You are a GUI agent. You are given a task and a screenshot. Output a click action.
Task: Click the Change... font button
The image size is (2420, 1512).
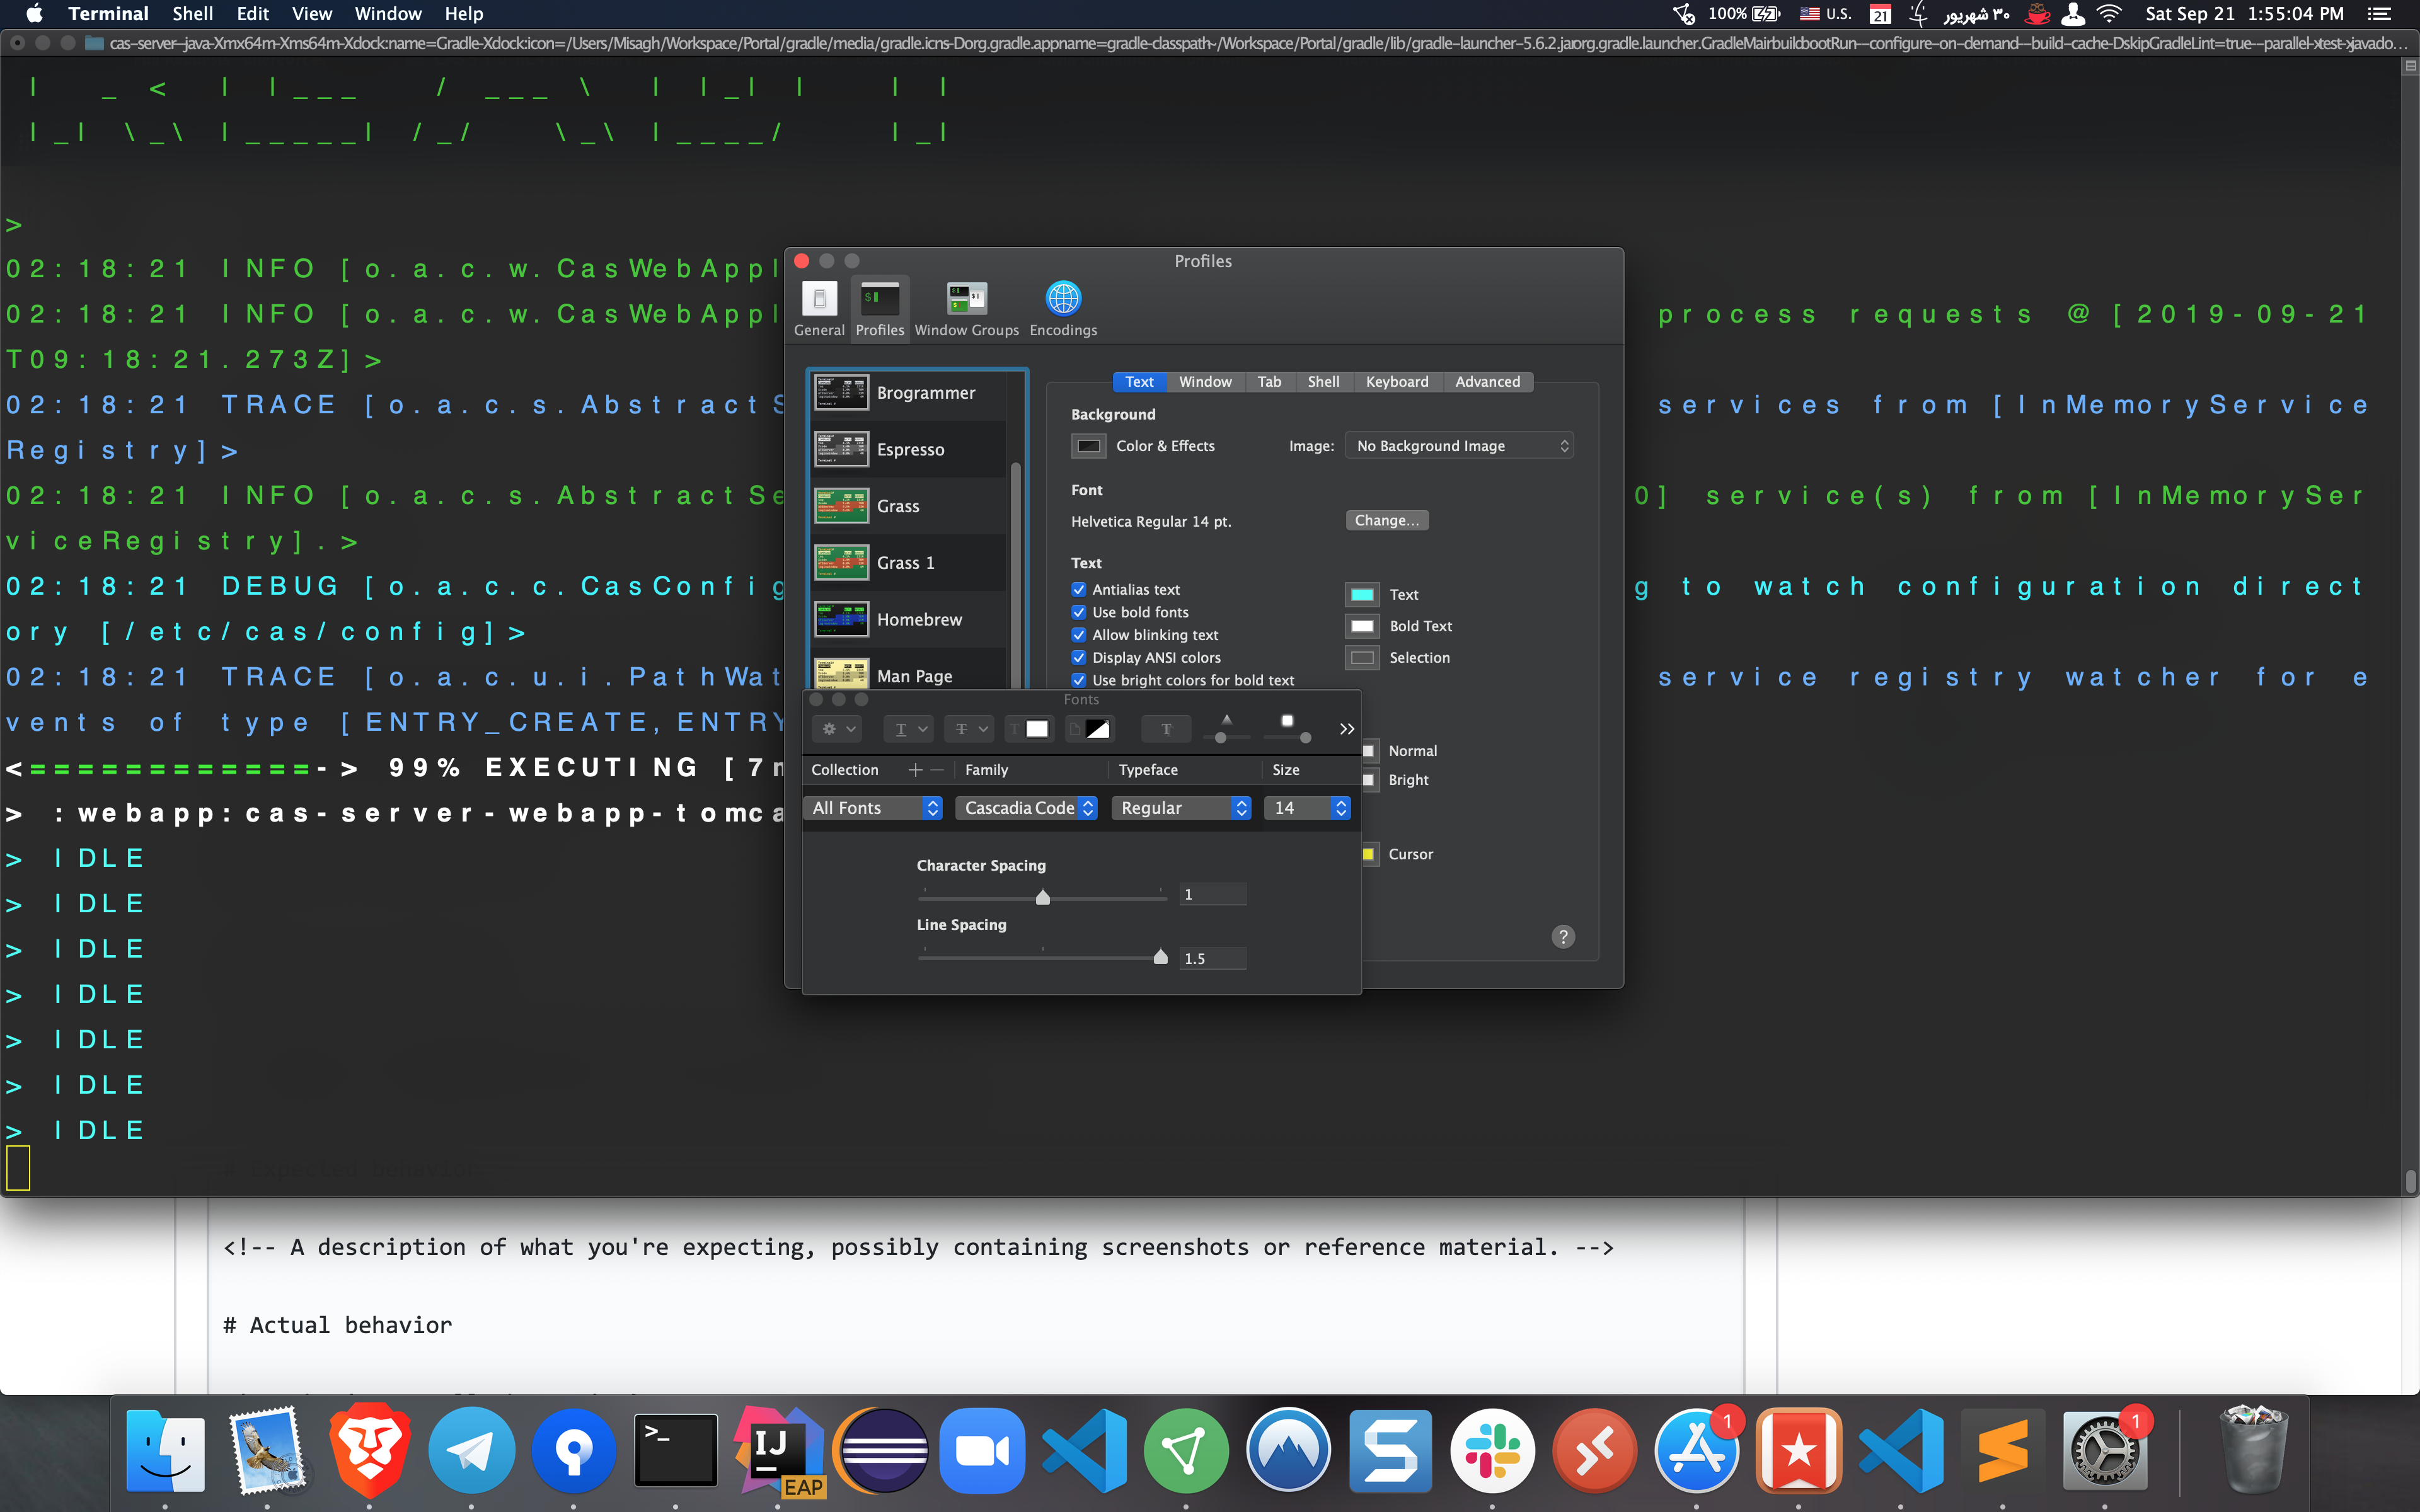point(1386,520)
